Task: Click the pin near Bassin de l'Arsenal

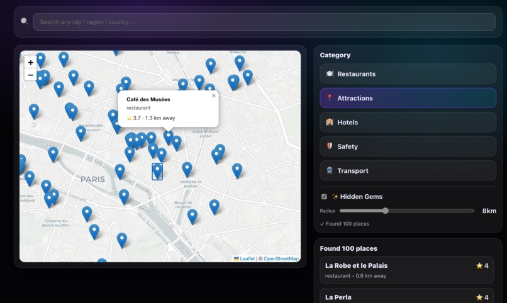Action: click(192, 217)
